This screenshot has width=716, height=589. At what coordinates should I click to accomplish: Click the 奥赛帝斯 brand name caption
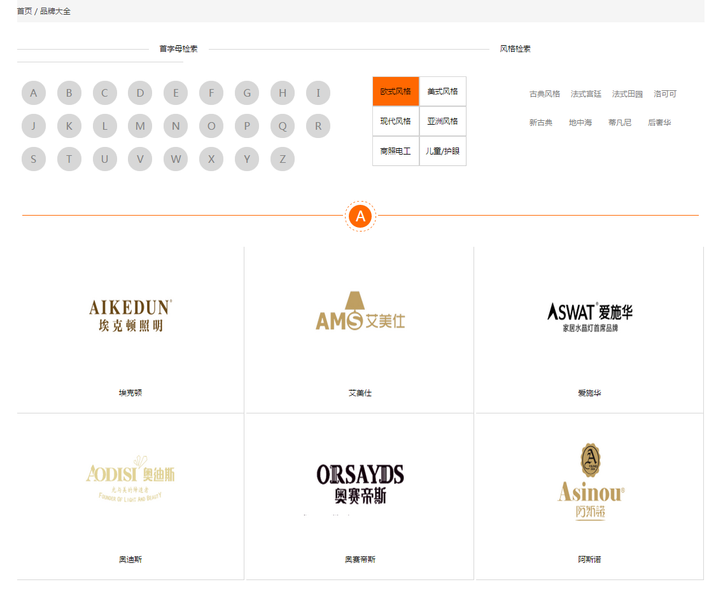coord(360,559)
